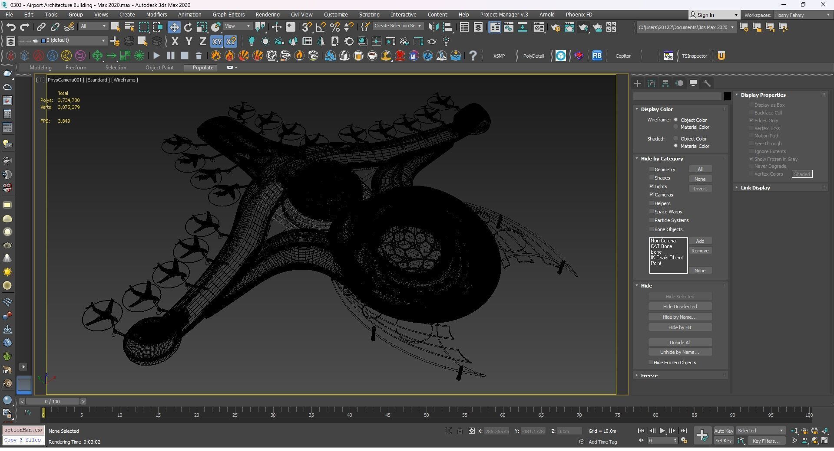Open the 0 (default) layer dropdown
The width and height of the screenshot is (834, 451).
point(73,40)
